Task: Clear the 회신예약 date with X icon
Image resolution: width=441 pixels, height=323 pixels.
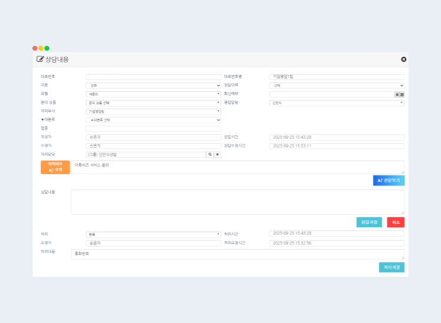Action: coord(397,94)
